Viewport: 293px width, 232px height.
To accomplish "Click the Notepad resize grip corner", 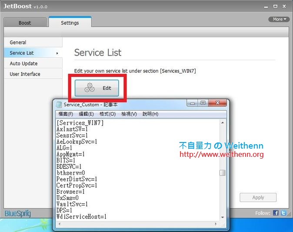I will pos(223,225).
